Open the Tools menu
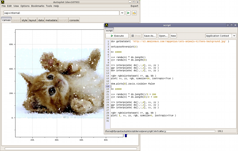This screenshot has height=151, width=238. click(x=49, y=6)
